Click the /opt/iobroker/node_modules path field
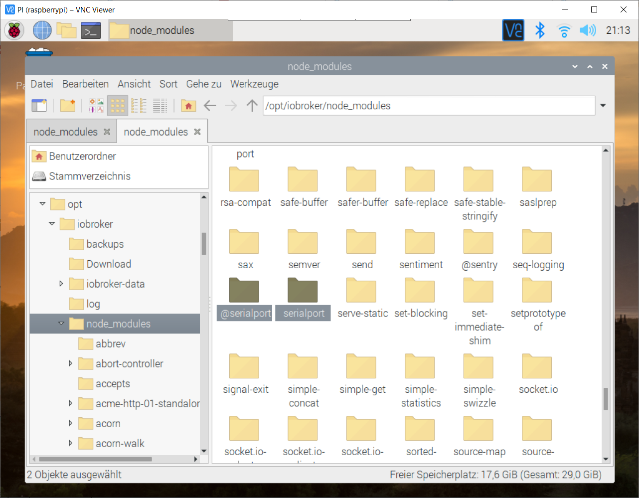 coord(429,106)
